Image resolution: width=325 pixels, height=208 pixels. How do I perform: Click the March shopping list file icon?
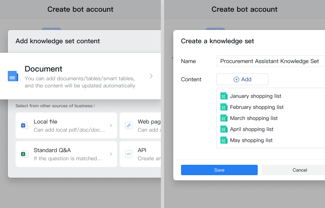[x=224, y=118]
